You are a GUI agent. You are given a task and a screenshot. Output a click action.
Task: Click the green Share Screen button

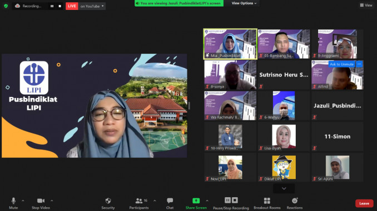196,204
